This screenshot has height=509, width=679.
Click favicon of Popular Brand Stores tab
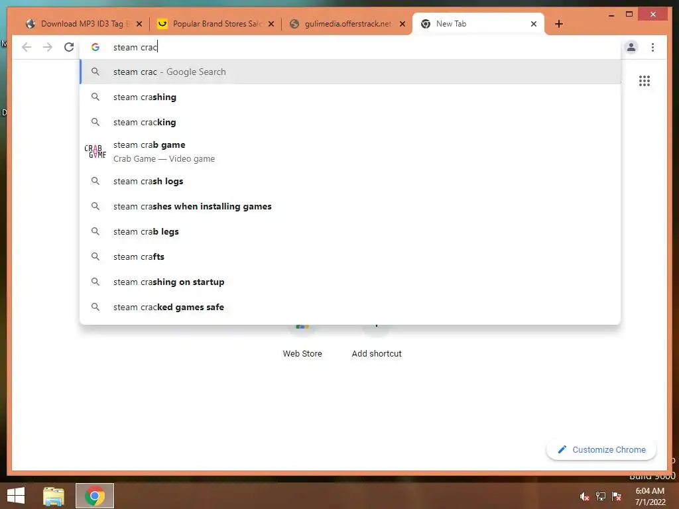[x=162, y=24]
